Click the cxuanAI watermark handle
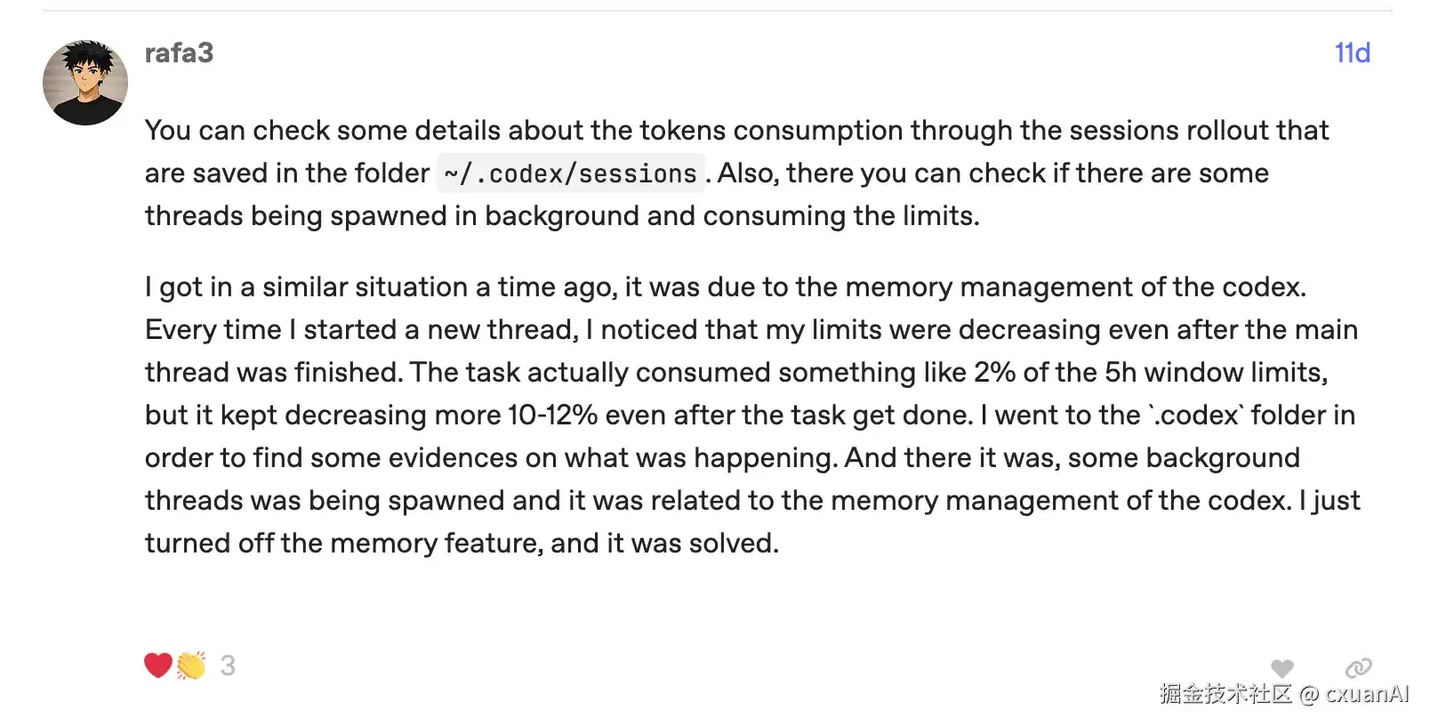The image size is (1430, 726). [x=1367, y=694]
